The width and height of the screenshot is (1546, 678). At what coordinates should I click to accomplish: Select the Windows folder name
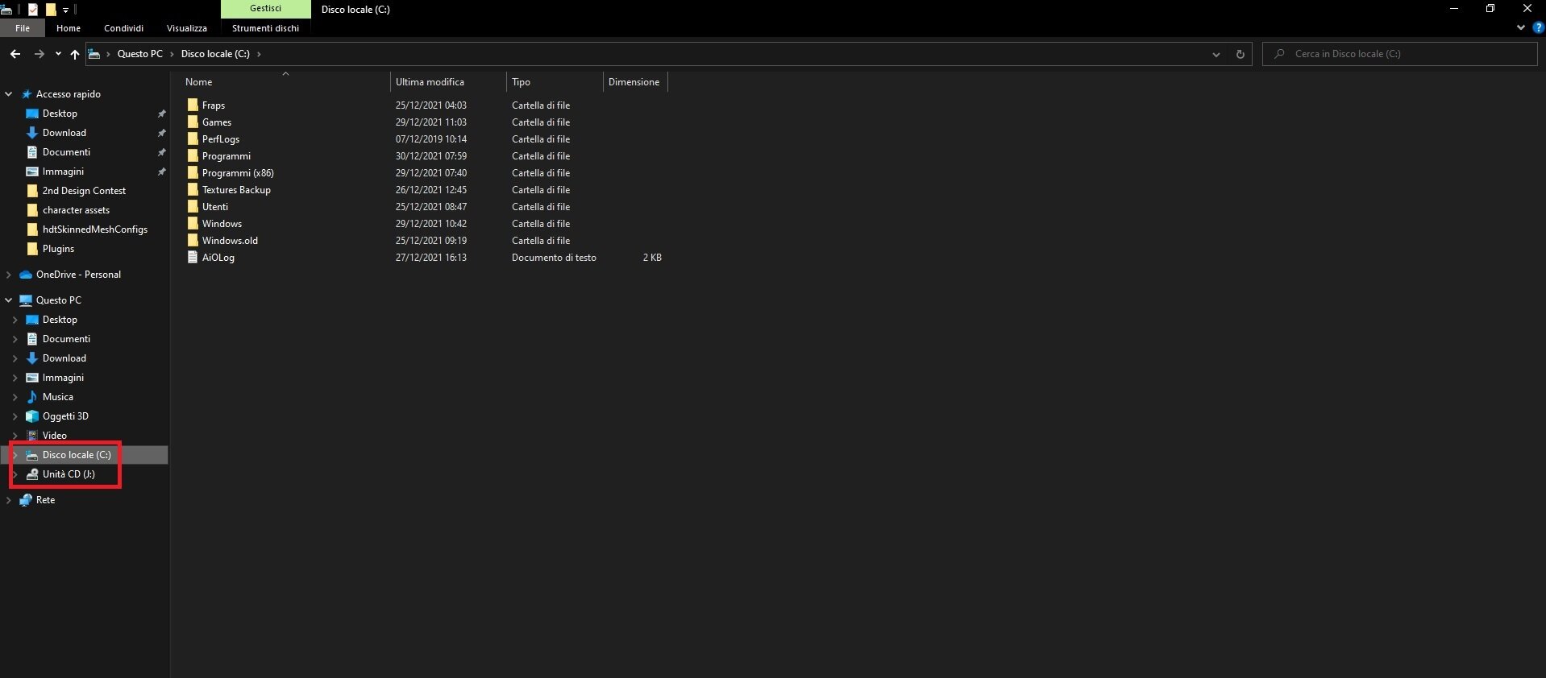tap(222, 224)
